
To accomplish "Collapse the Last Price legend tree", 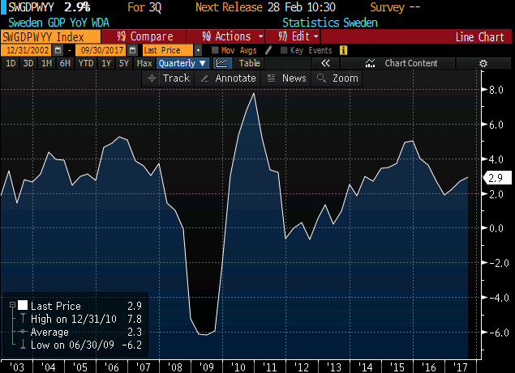I will tap(11, 305).
